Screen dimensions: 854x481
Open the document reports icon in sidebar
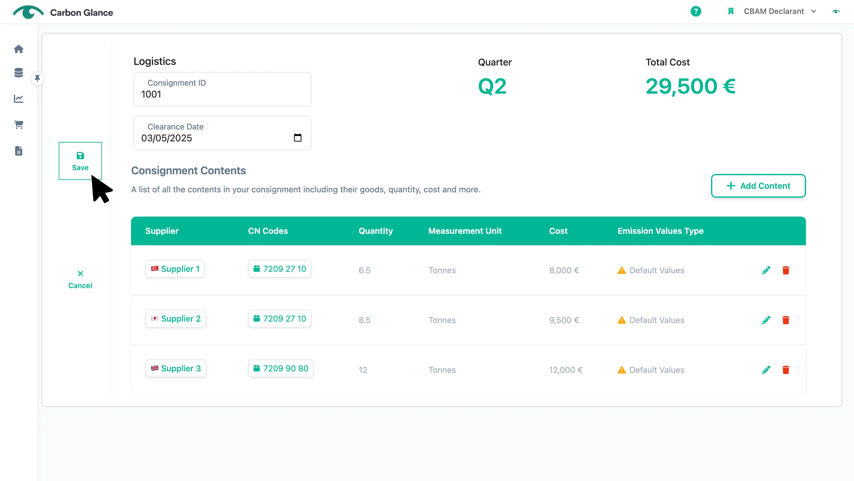(x=19, y=151)
